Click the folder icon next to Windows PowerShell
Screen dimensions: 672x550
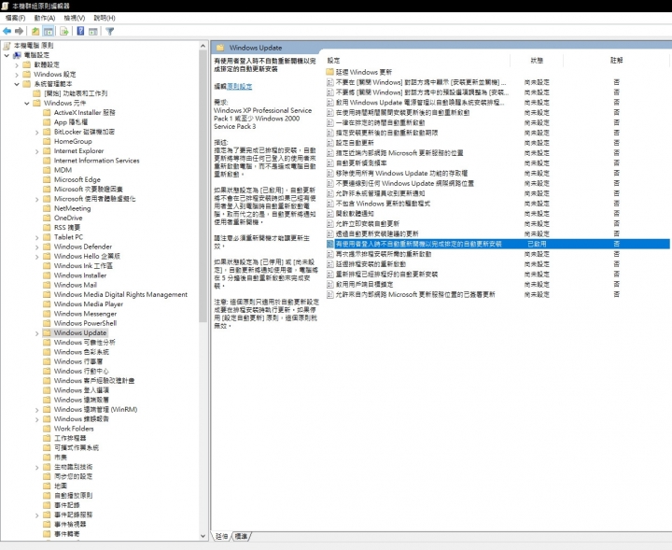[47, 323]
